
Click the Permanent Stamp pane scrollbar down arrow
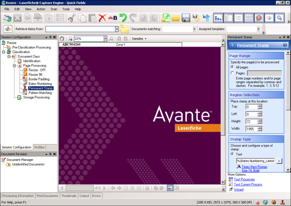(x=288, y=170)
